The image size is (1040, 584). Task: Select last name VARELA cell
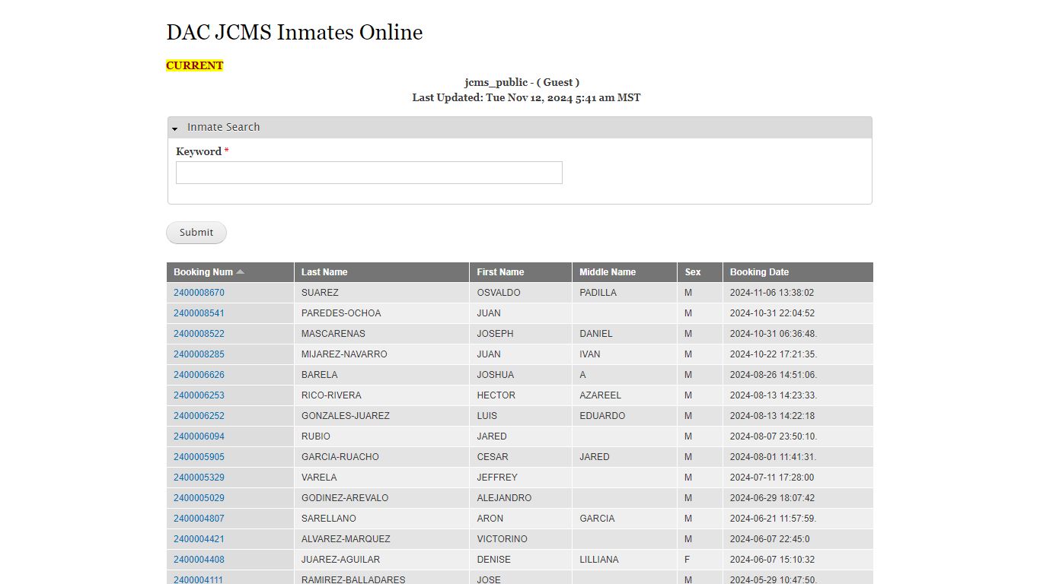(x=381, y=478)
